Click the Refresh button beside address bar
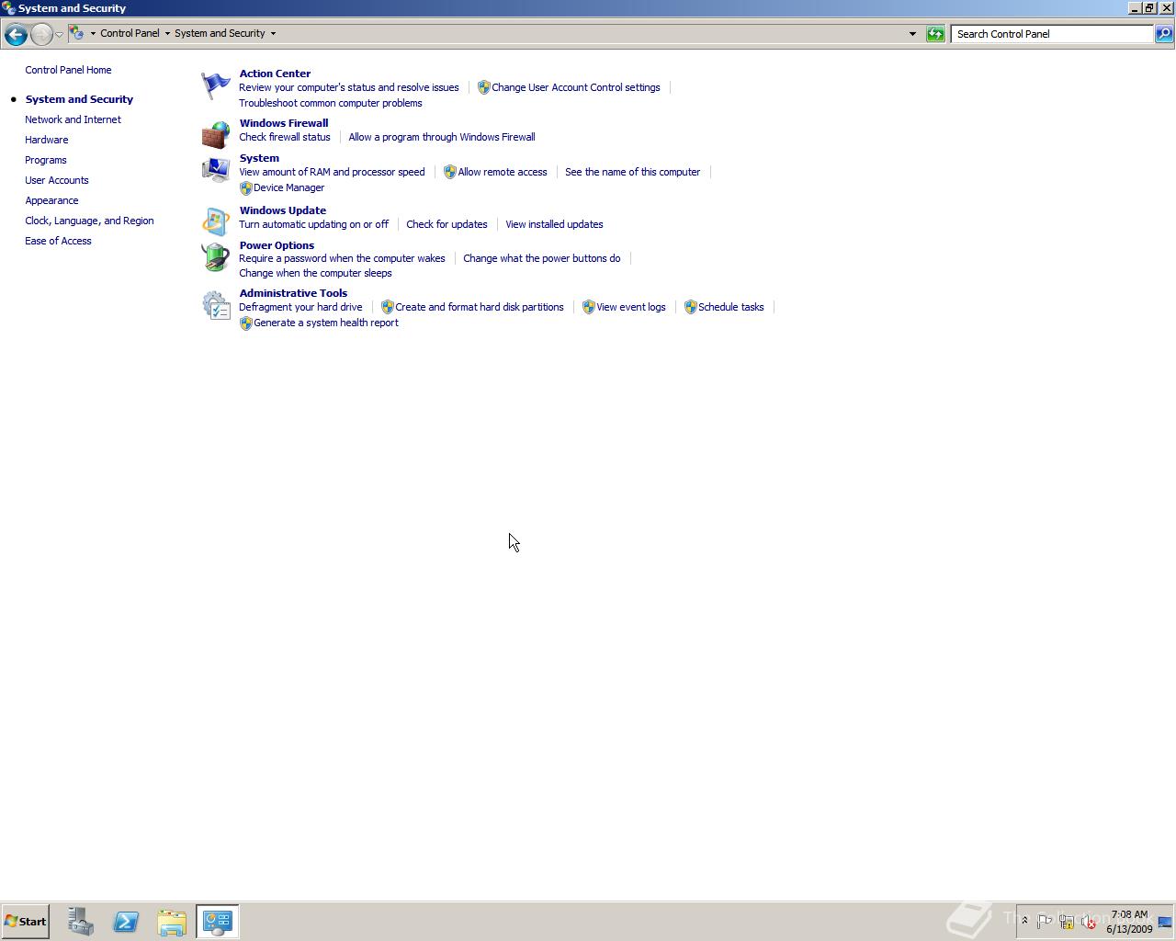 point(935,34)
